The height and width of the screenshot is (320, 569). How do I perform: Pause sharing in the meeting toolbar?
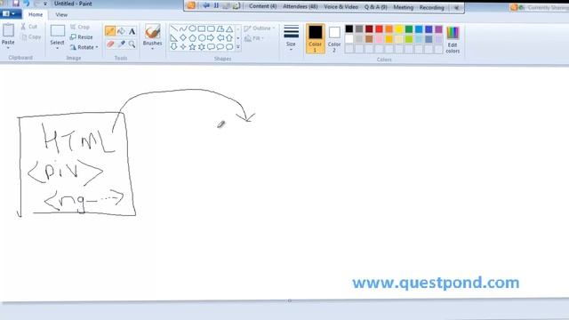point(216,5)
